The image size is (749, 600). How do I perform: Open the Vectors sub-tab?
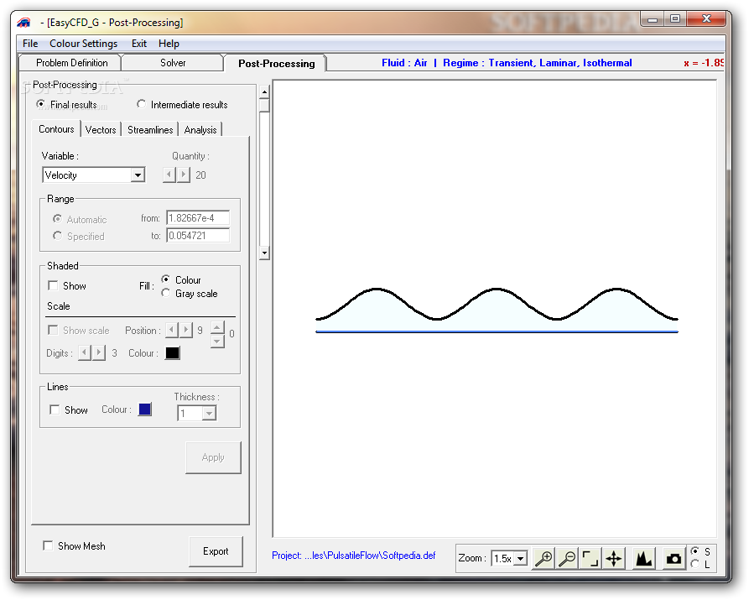click(101, 129)
